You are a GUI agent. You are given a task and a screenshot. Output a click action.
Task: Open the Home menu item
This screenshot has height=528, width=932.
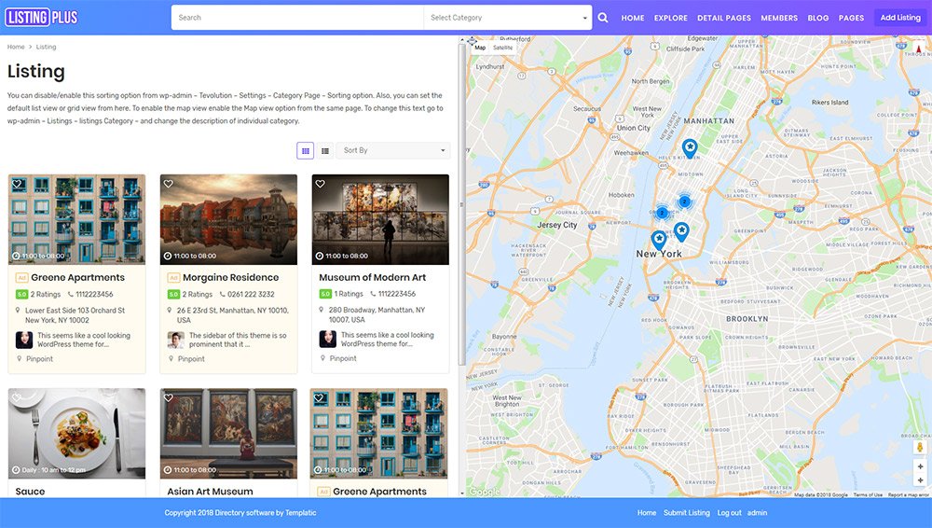633,18
